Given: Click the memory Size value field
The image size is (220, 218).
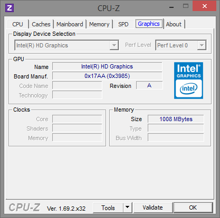Looking at the screenshot, I should [176, 119].
